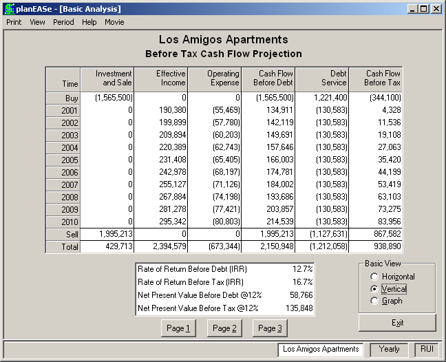The image size is (446, 362).
Task: Click the Rate of Return Before Debt row
Action: pyautogui.click(x=225, y=269)
